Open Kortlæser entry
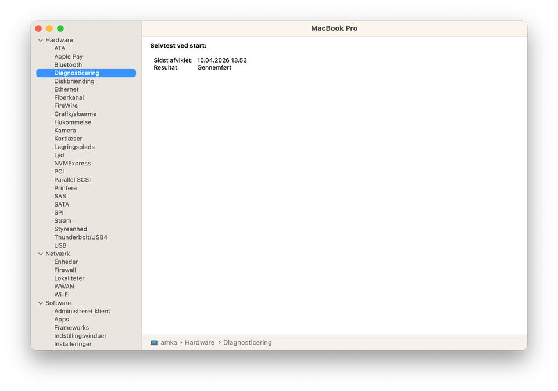This screenshot has height=391, width=558. click(x=69, y=139)
